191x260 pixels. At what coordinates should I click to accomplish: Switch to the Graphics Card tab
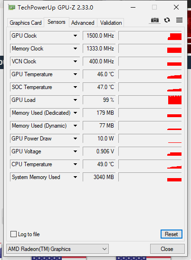click(26, 23)
